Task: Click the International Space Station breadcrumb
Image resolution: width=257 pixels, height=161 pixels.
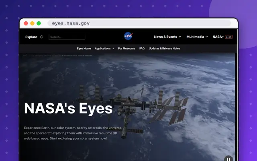Action: click(78, 56)
